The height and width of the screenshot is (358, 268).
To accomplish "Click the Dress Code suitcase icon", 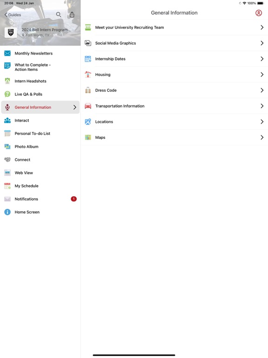I will [88, 90].
